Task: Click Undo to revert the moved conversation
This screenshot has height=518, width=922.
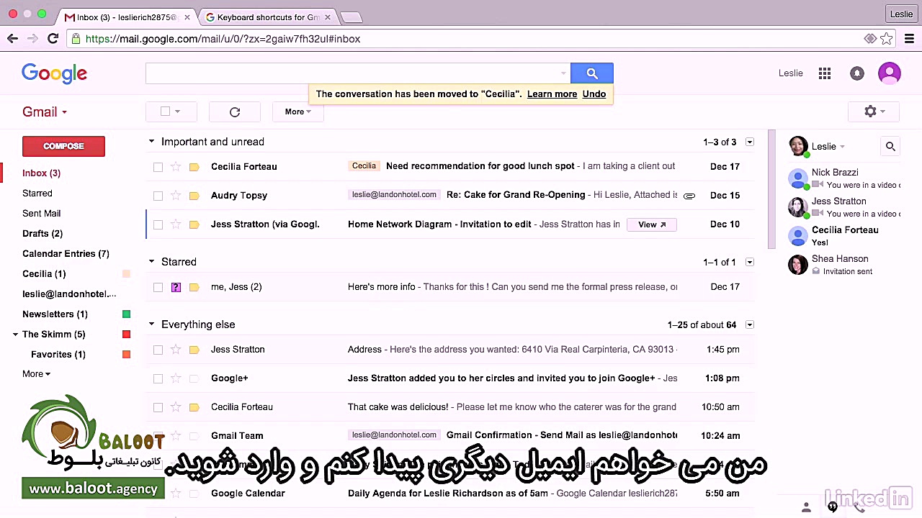Action: pyautogui.click(x=594, y=94)
